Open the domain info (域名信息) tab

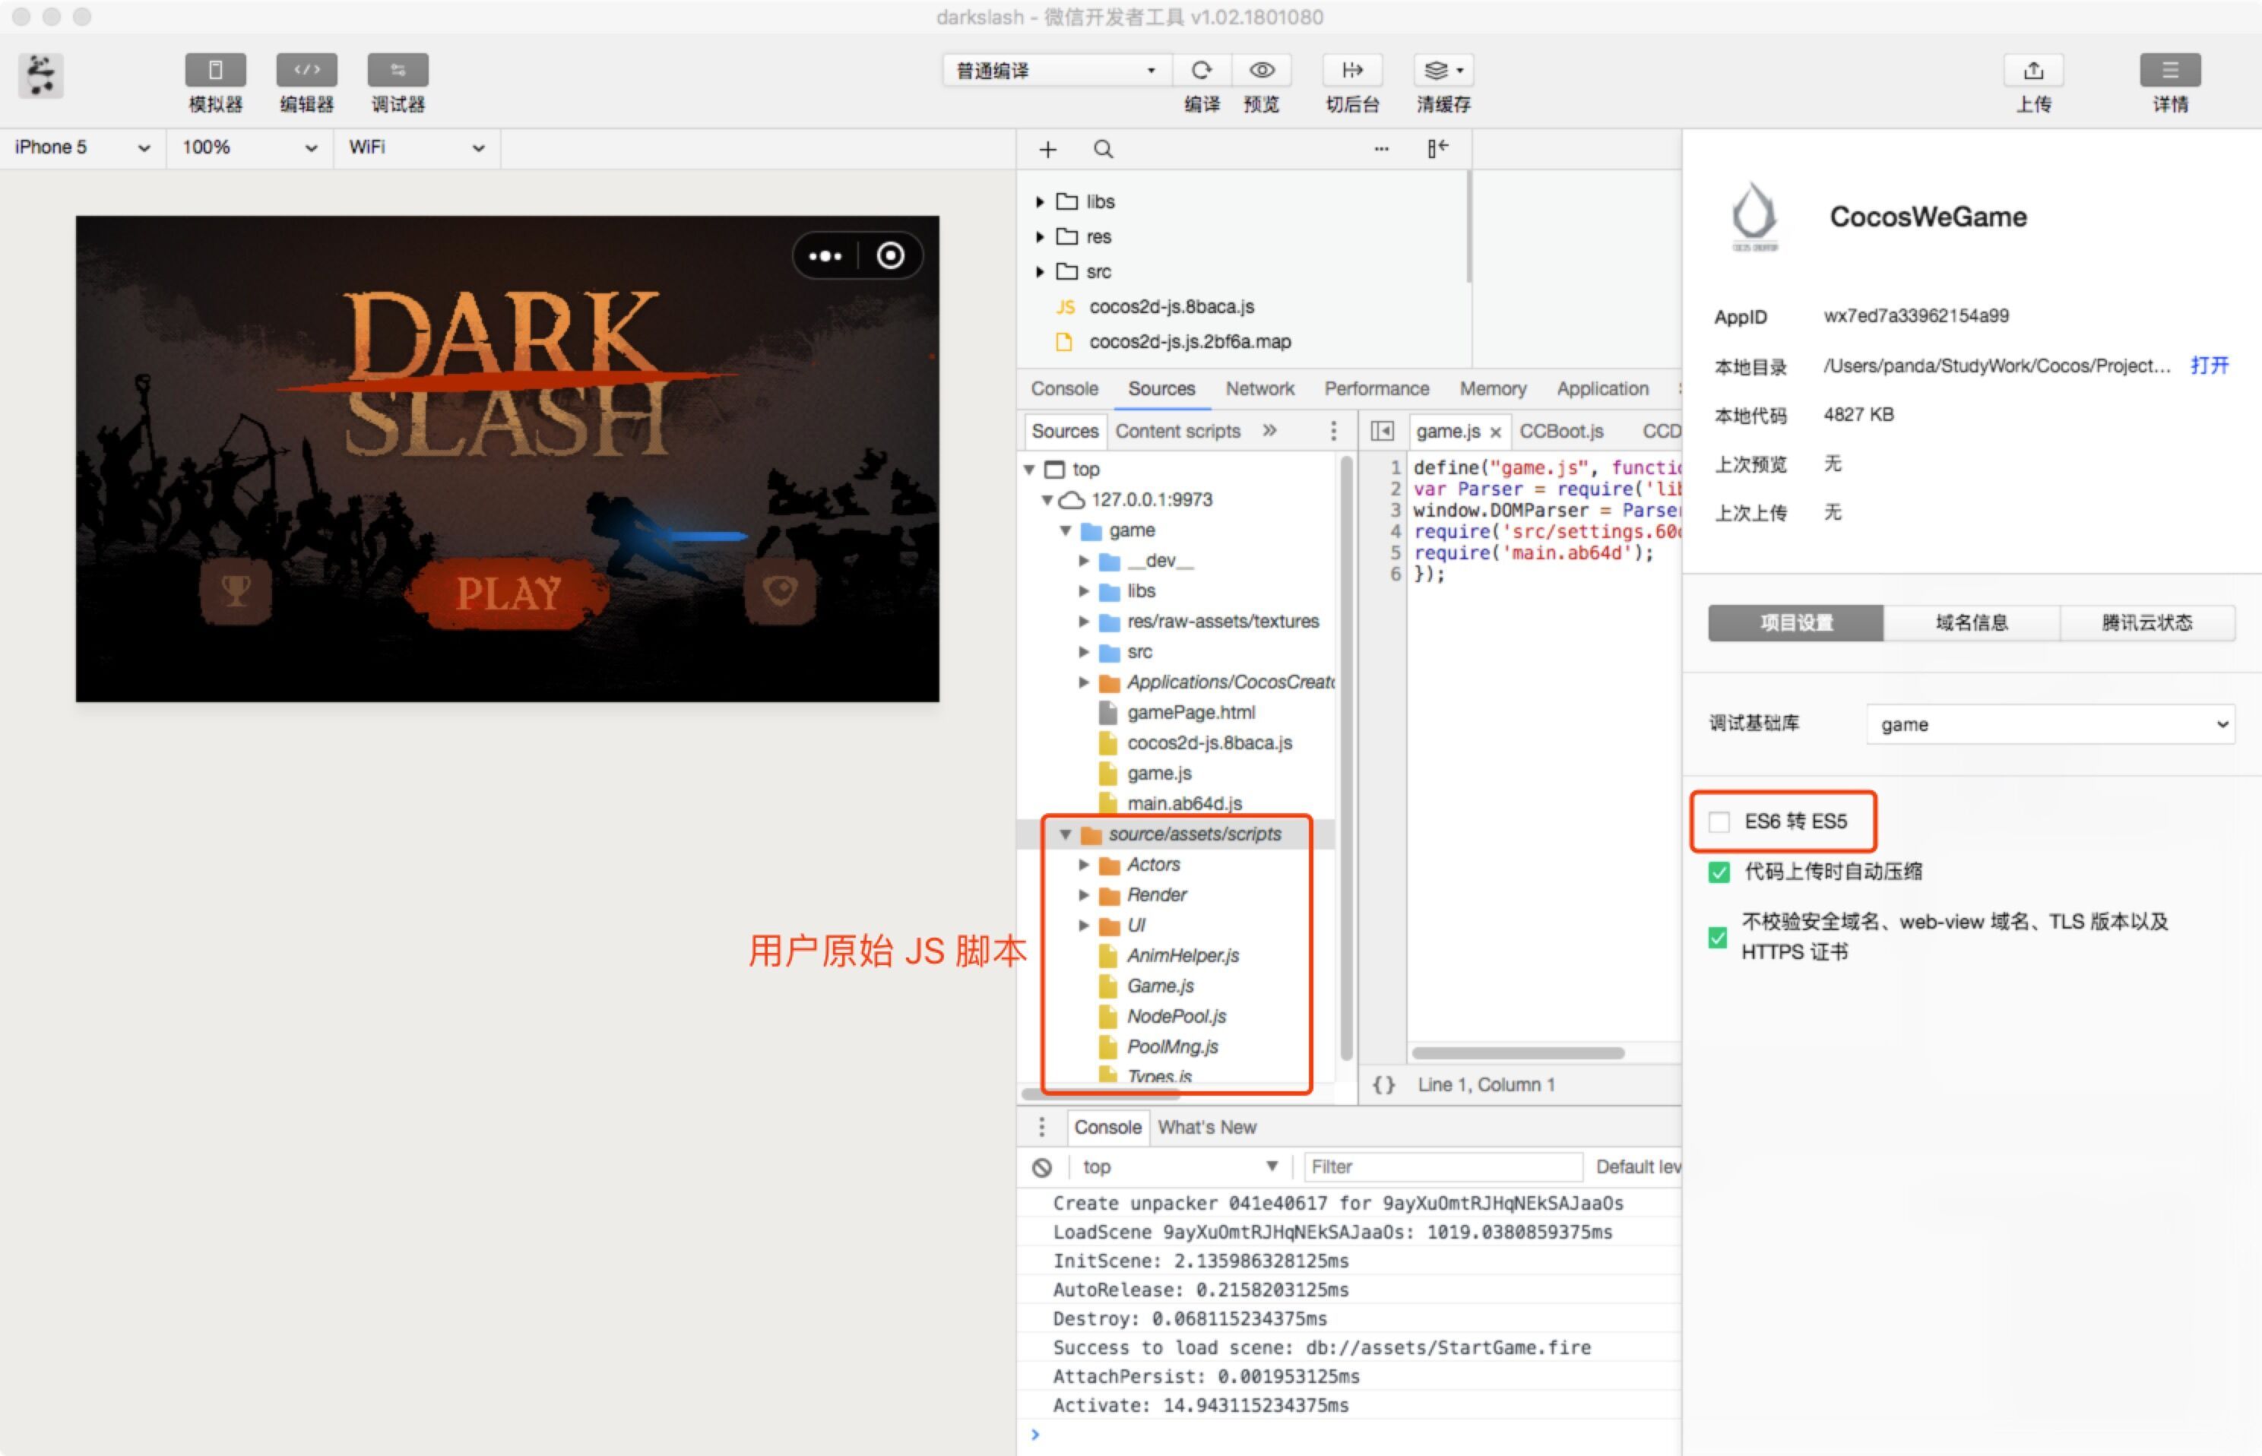pyautogui.click(x=1971, y=622)
